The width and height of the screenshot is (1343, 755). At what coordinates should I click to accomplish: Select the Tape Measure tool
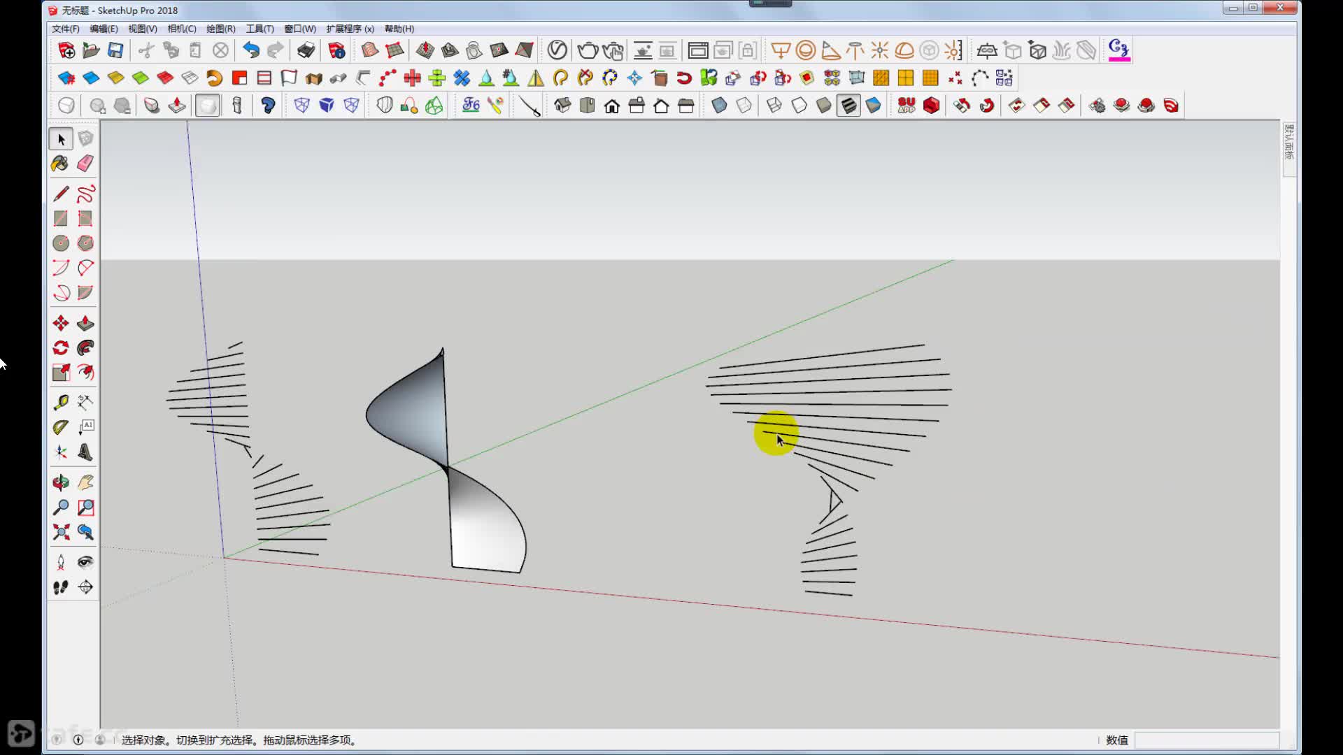pyautogui.click(x=61, y=402)
